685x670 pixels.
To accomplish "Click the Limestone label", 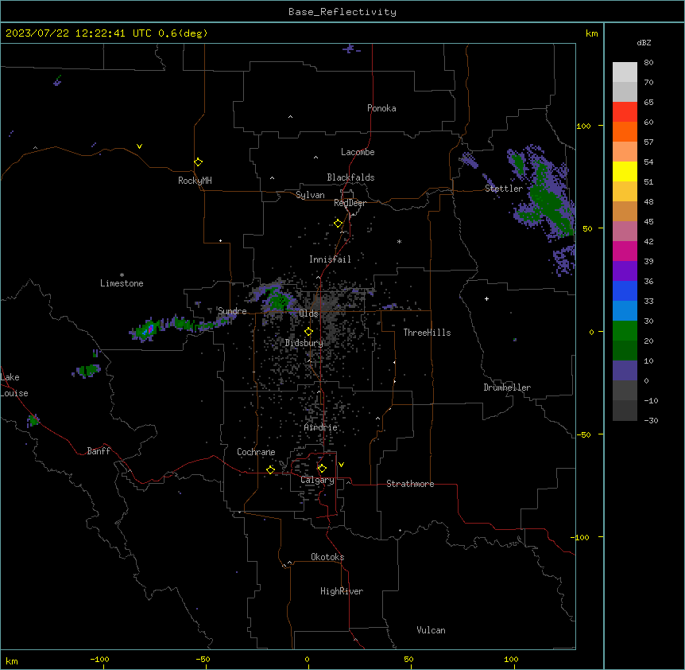I will tap(122, 283).
